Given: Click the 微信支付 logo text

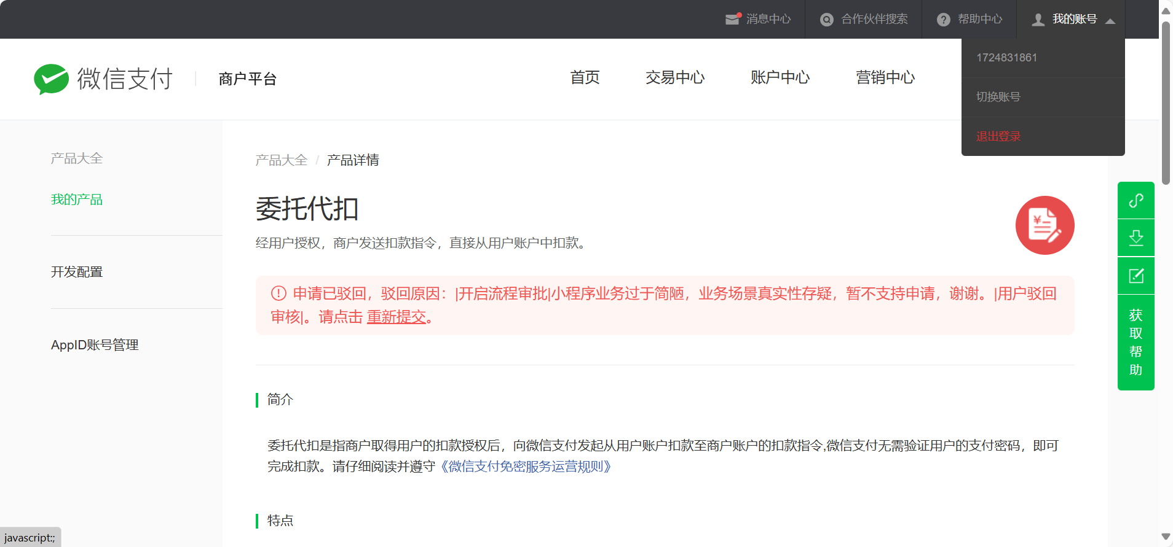Looking at the screenshot, I should [x=125, y=79].
